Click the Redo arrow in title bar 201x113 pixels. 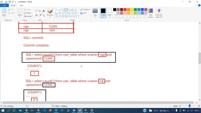13,2
